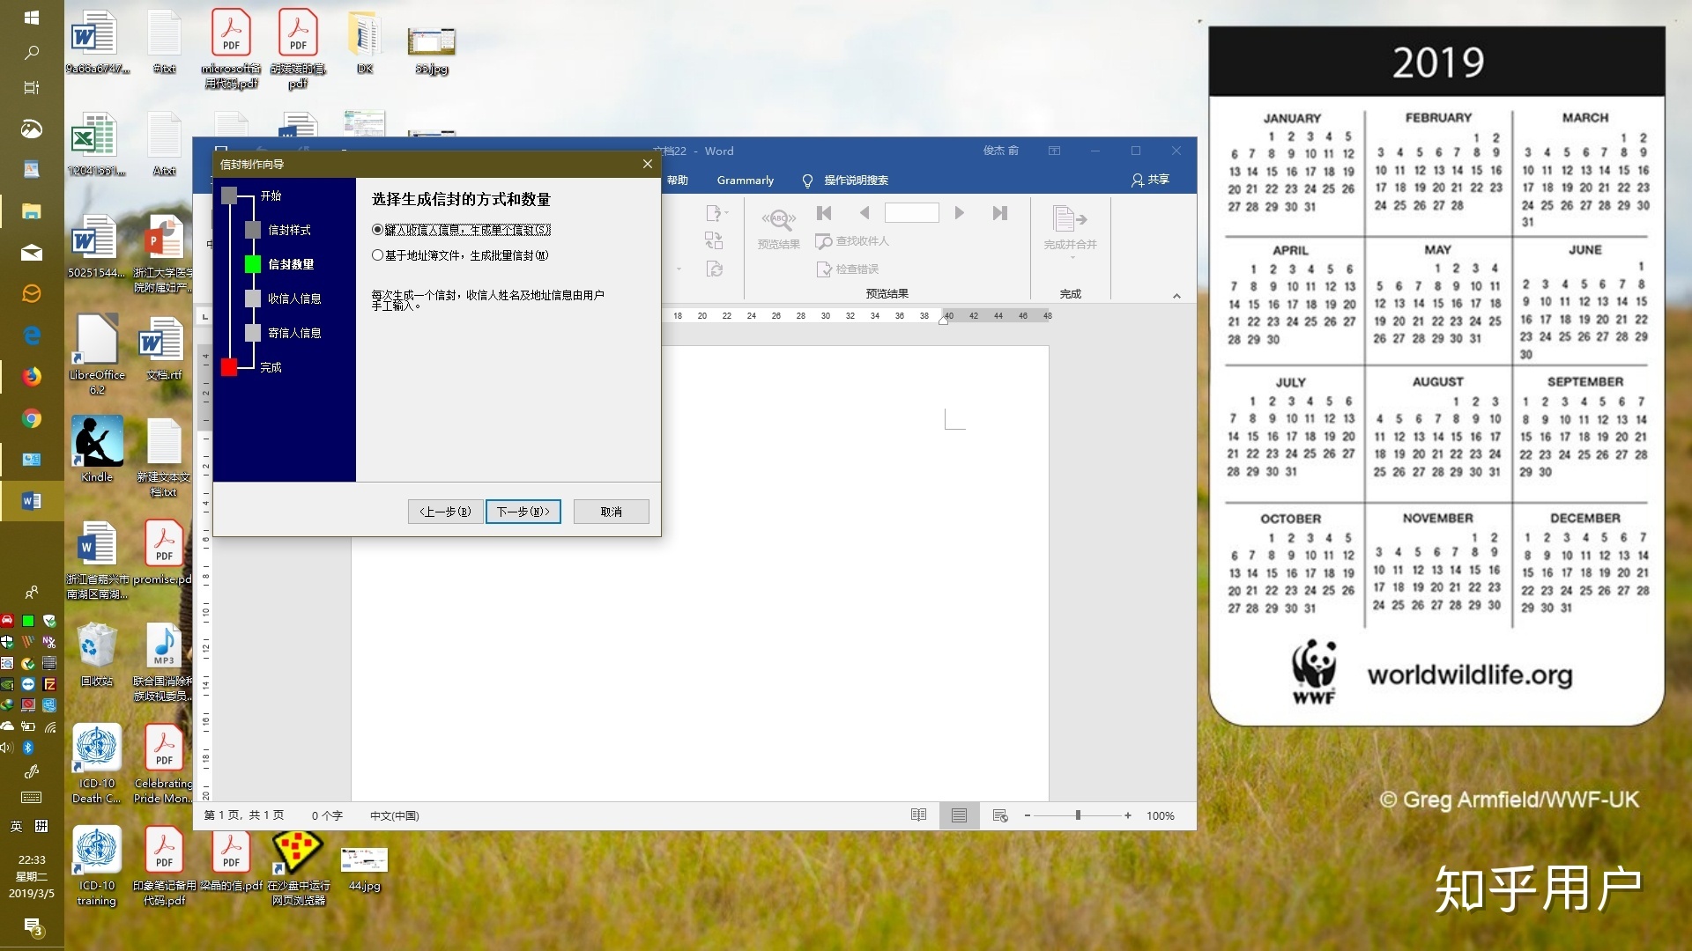Open 信封数量 step in wizard
The width and height of the screenshot is (1692, 951).
pos(291,263)
